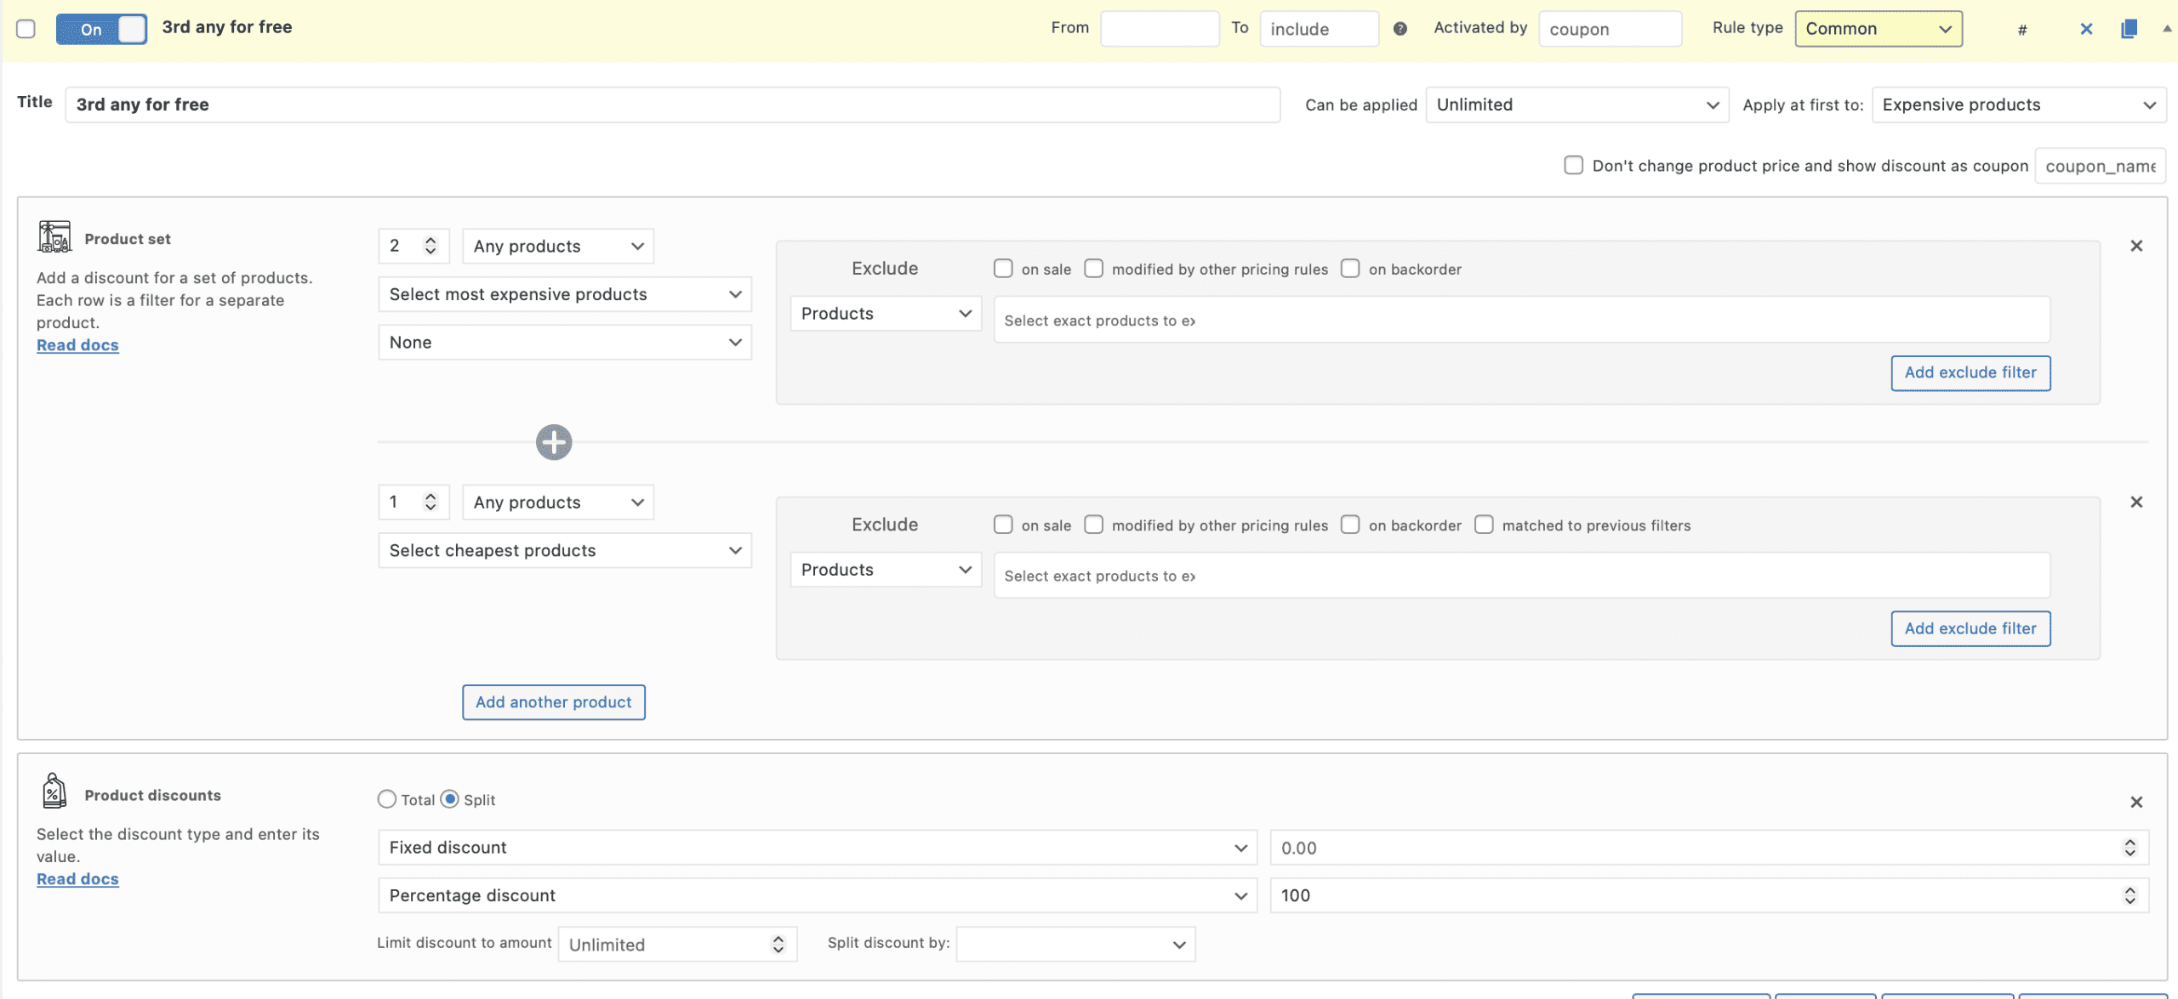Click the duplicate rule copy icon
The height and width of the screenshot is (999, 2178).
pyautogui.click(x=2129, y=29)
